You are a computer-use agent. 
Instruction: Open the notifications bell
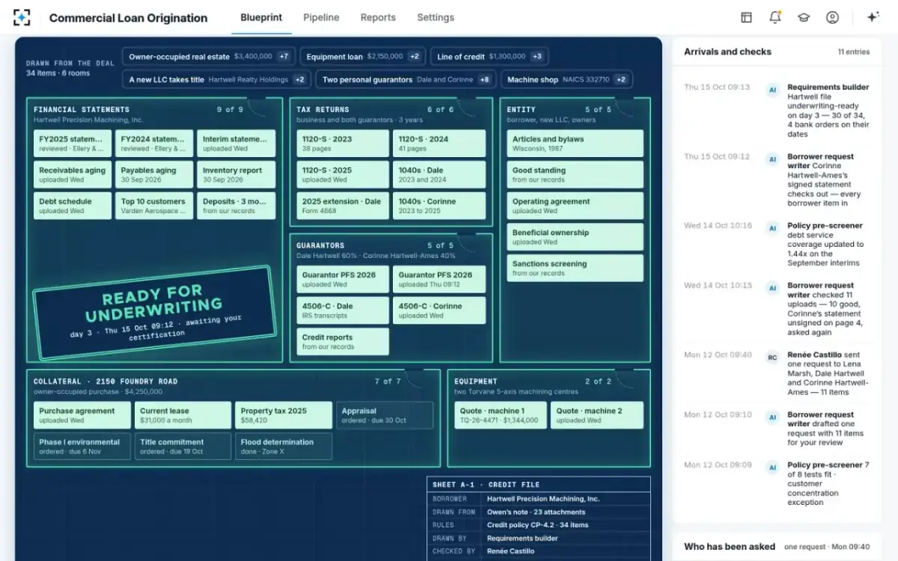[x=775, y=17]
